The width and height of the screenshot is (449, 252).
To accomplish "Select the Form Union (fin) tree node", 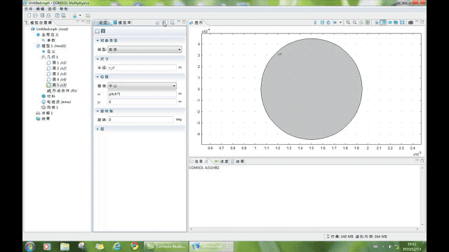I will [x=62, y=90].
